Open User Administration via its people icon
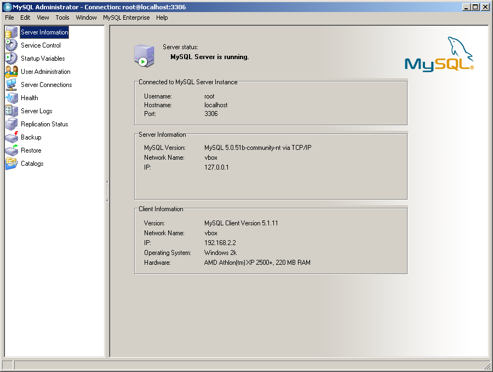Viewport: 493px width, 372px height. pos(12,72)
